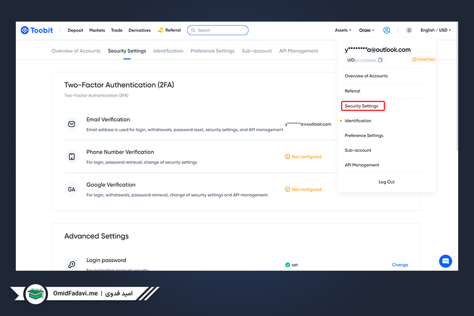Expand the Assets dropdown
The height and width of the screenshot is (316, 474).
pos(343,30)
